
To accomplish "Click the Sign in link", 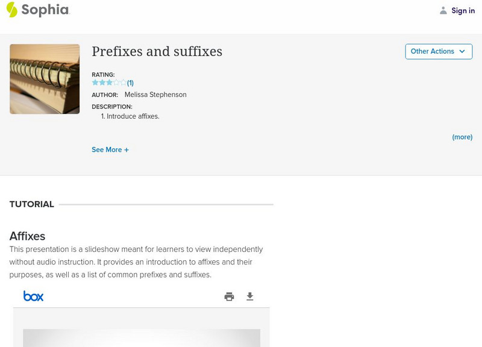I will [x=463, y=11].
